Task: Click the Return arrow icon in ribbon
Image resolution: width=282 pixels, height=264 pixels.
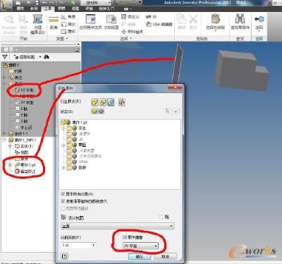Action: 259,19
